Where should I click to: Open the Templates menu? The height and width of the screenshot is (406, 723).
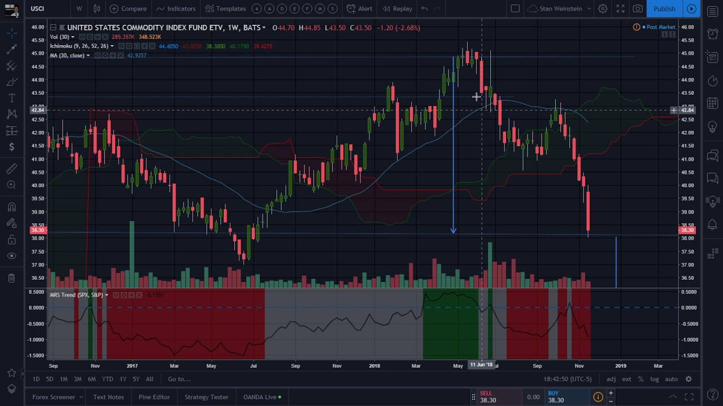point(225,8)
